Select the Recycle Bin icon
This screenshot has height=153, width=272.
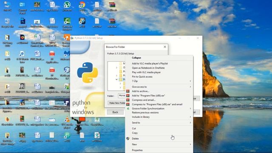[x=7, y=23]
